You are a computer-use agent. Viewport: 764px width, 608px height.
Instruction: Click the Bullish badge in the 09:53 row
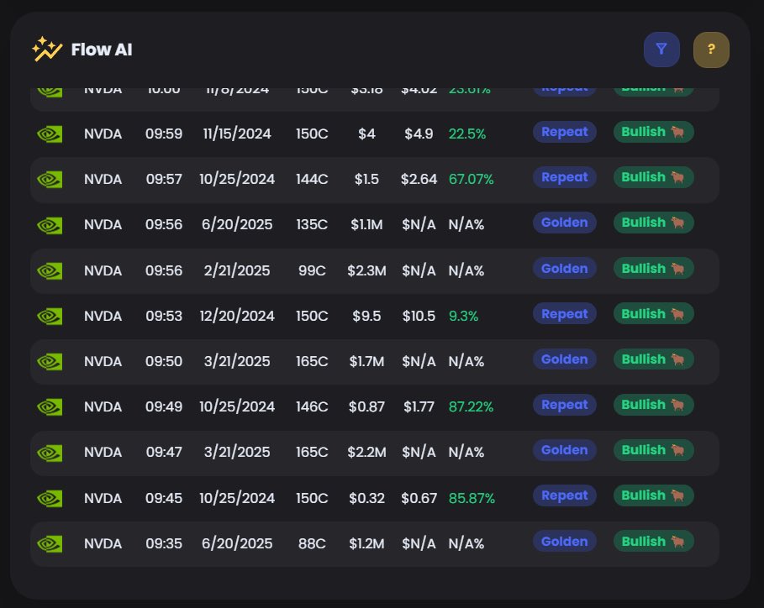click(x=653, y=314)
